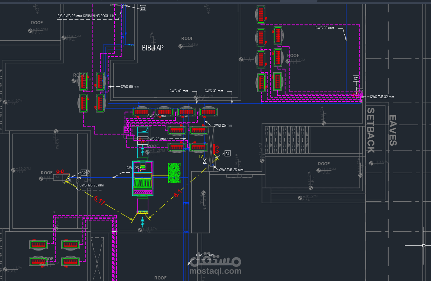Click the SETBACK vertical text

click(371, 131)
